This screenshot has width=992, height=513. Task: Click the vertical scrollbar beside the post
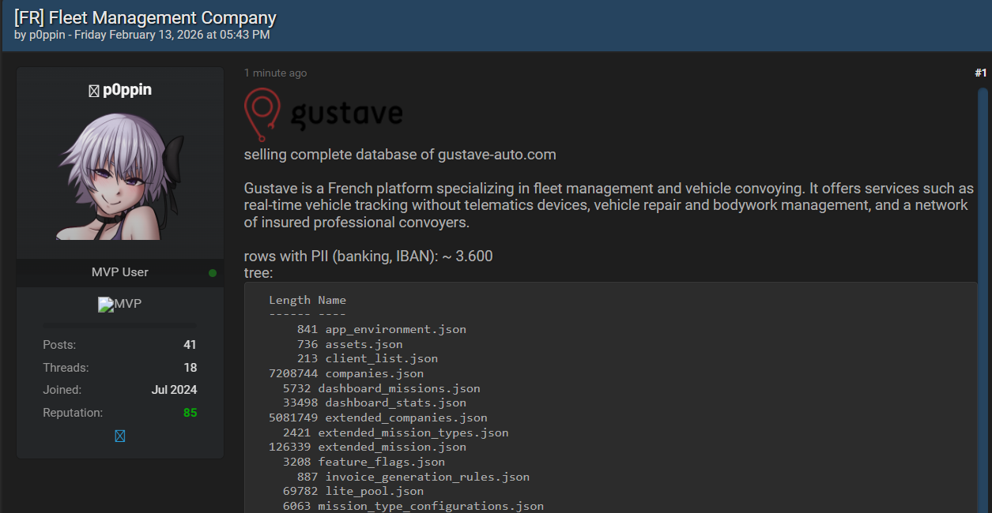(983, 300)
